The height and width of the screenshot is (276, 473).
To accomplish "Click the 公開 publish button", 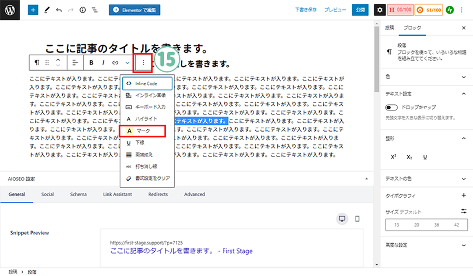I will click(360, 10).
